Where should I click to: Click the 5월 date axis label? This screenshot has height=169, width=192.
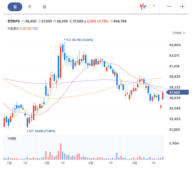coord(135,163)
